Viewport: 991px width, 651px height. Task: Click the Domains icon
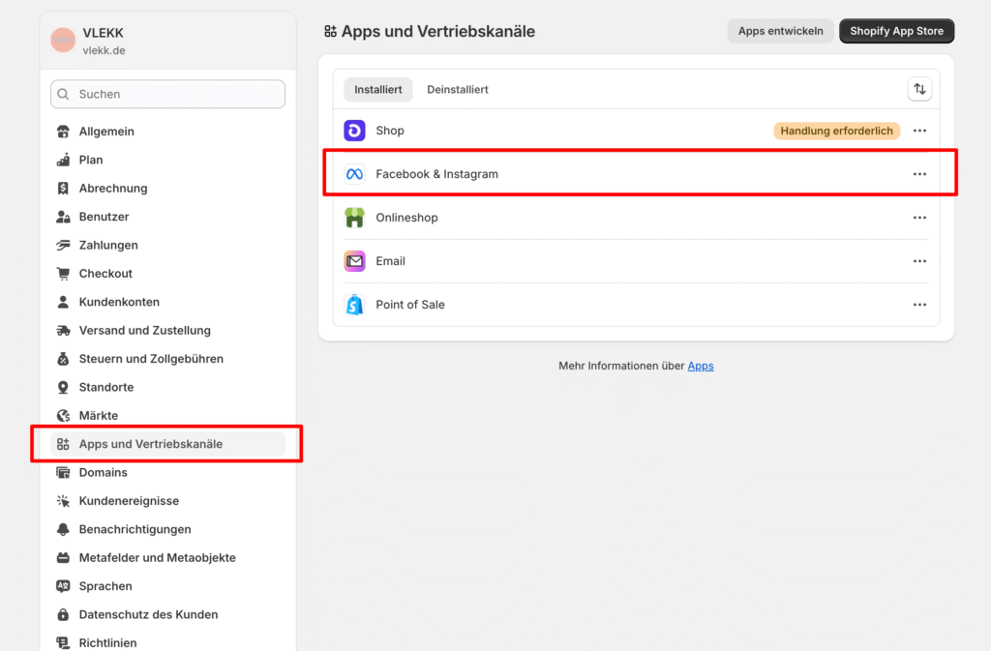pyautogui.click(x=63, y=472)
